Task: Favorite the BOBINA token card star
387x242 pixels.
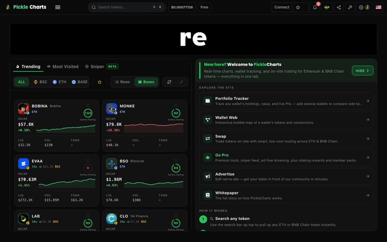Action: pos(88,105)
